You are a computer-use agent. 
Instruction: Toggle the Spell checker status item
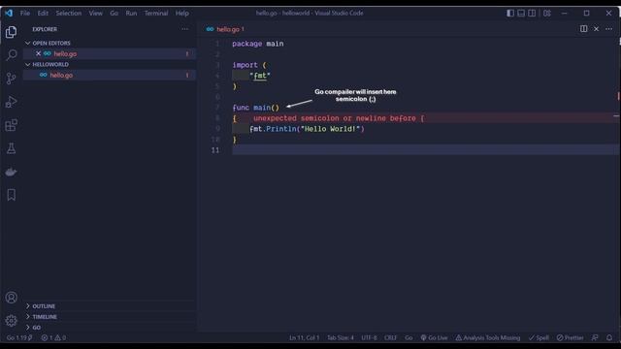point(539,337)
